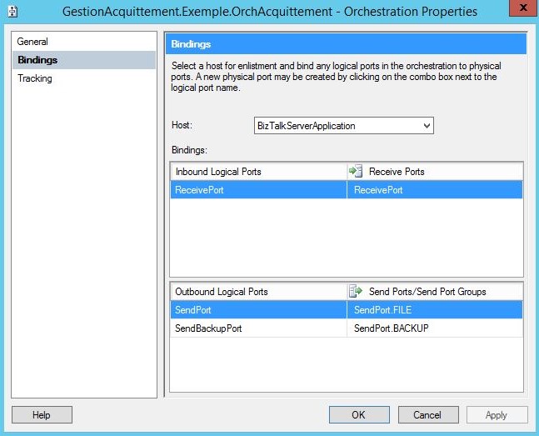The image size is (539, 436).
Task: Click the Send Ports/Send Port Groups icon
Action: pos(357,292)
